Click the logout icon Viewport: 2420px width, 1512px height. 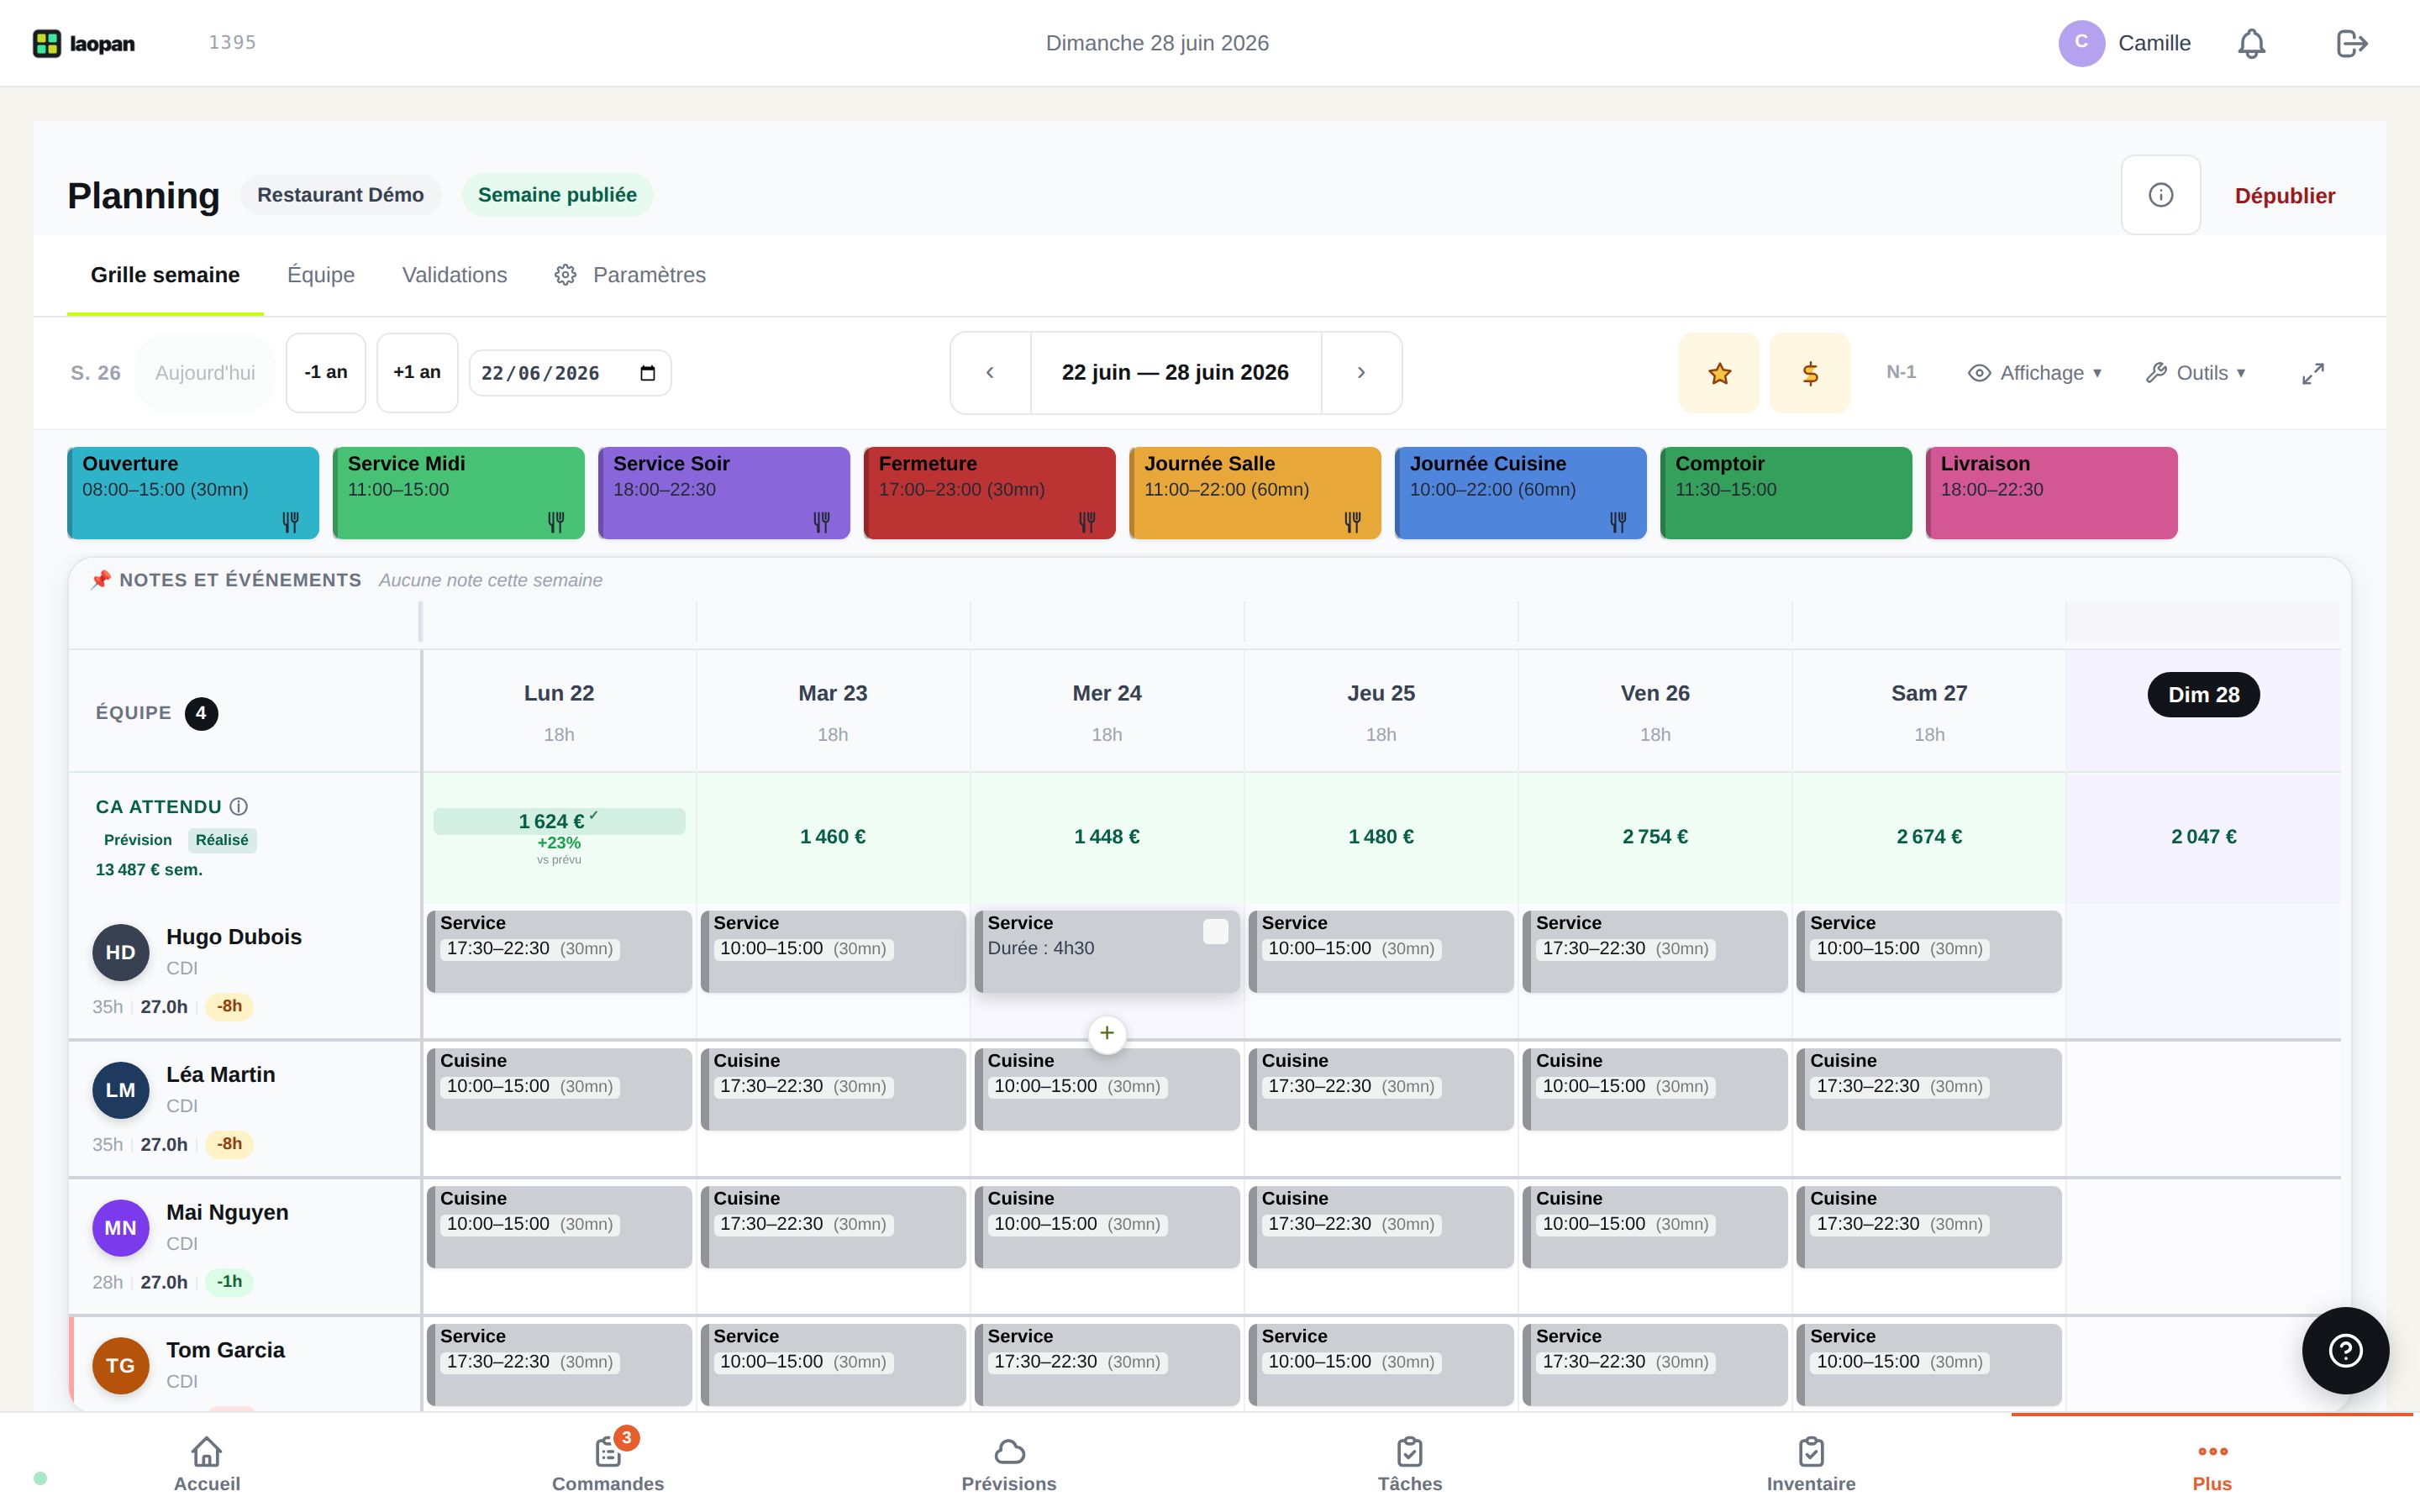point(2351,43)
